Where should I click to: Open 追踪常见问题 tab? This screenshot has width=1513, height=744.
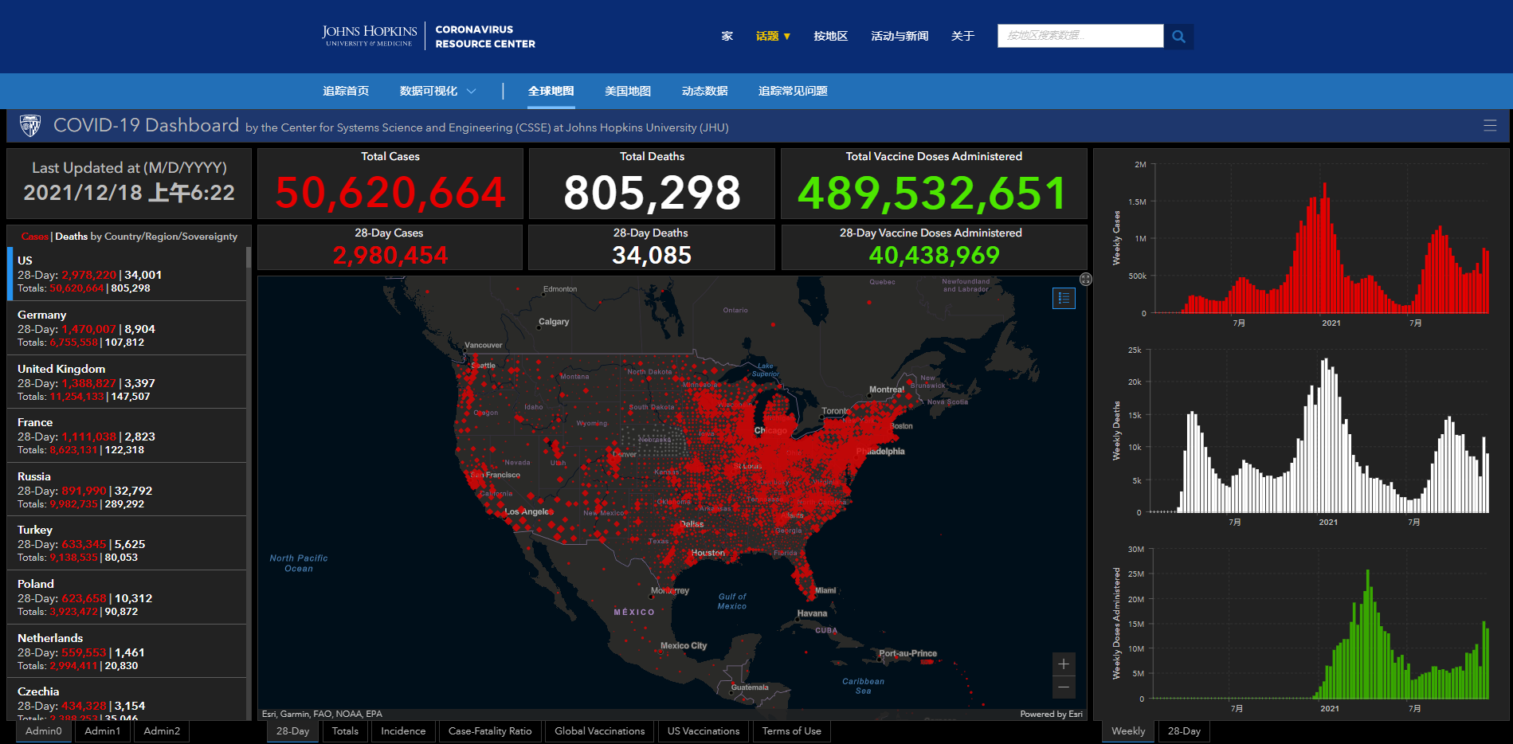tap(793, 91)
